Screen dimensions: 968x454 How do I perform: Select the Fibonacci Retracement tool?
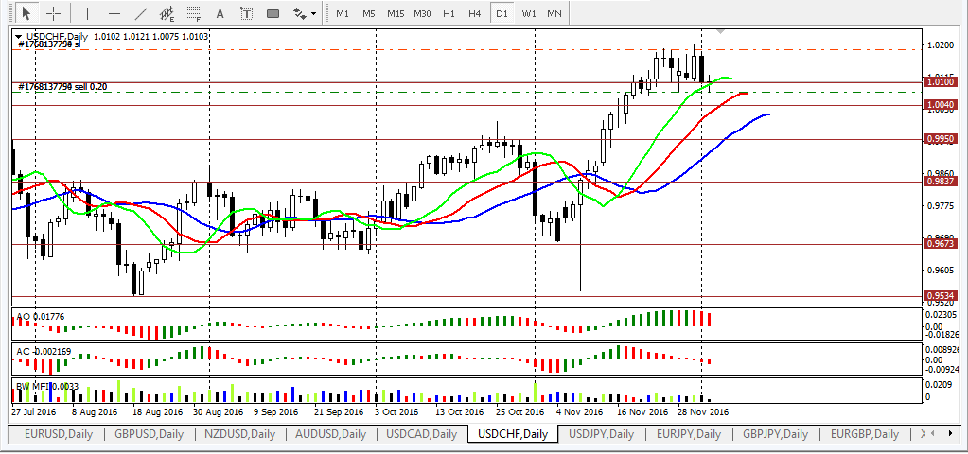194,13
